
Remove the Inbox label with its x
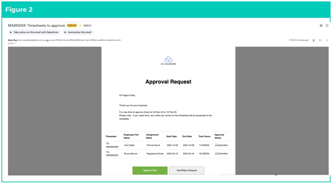point(90,25)
